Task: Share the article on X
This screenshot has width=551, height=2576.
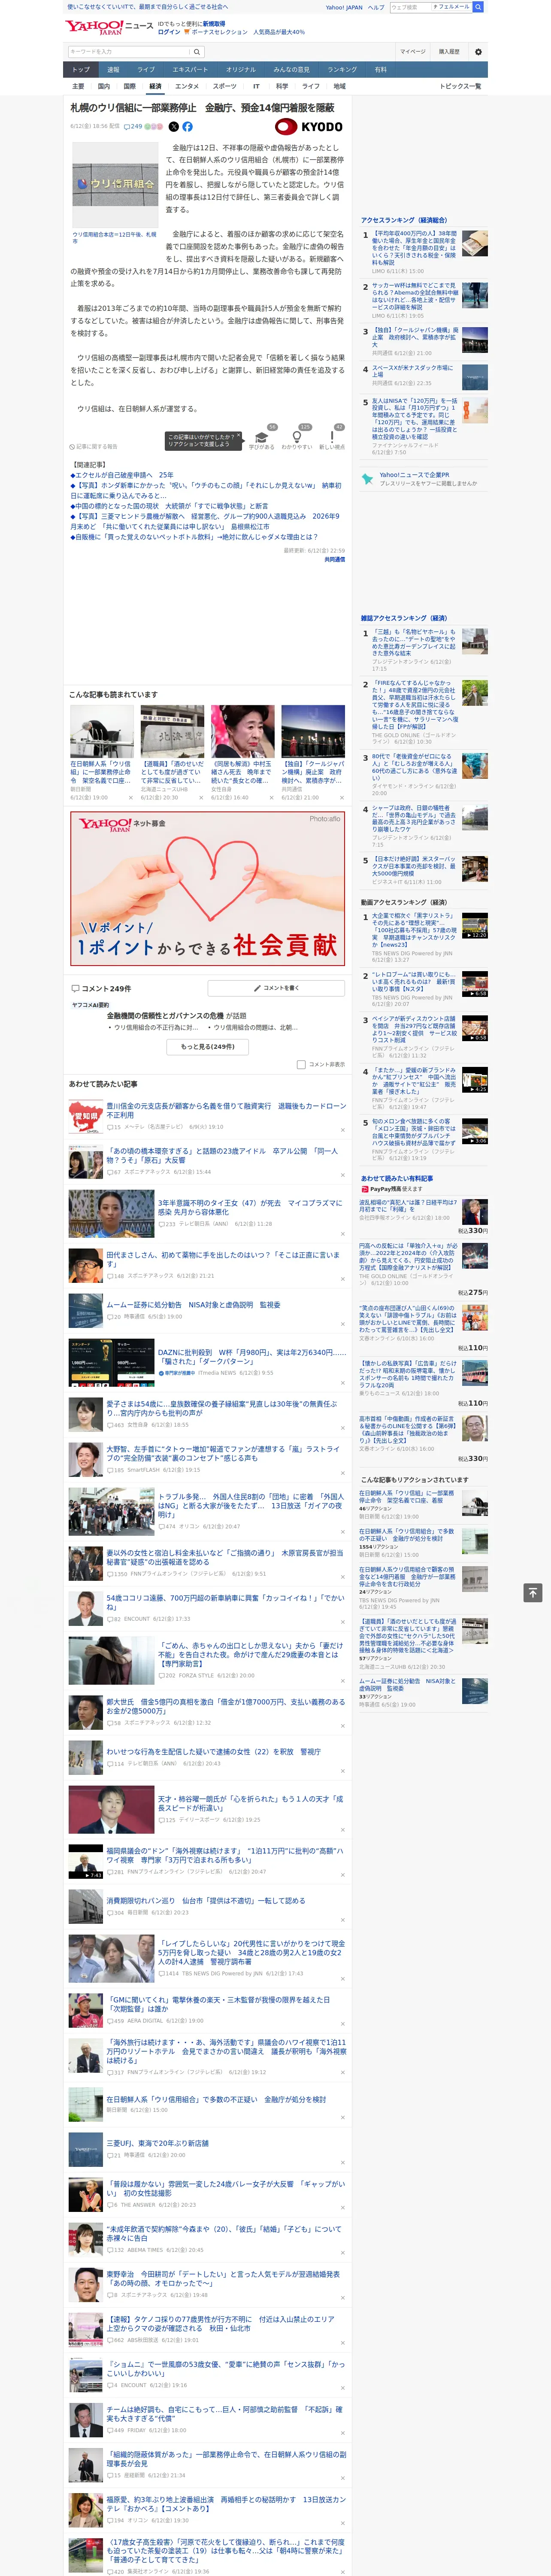Action: pyautogui.click(x=174, y=127)
